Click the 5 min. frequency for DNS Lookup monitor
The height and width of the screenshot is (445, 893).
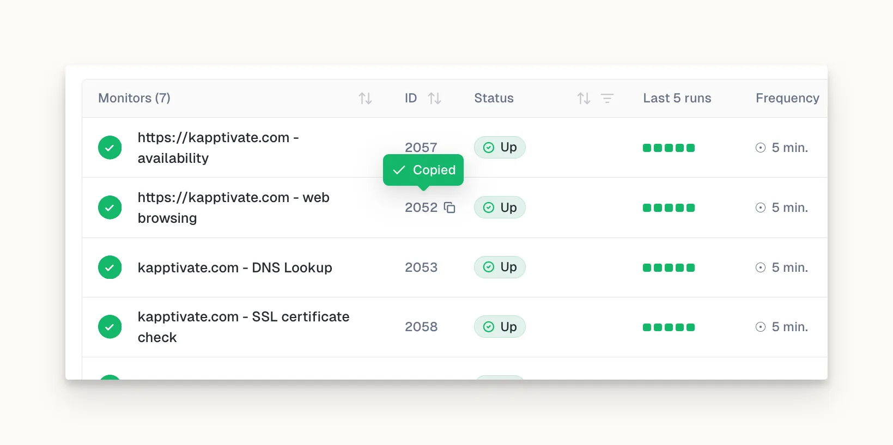(789, 267)
